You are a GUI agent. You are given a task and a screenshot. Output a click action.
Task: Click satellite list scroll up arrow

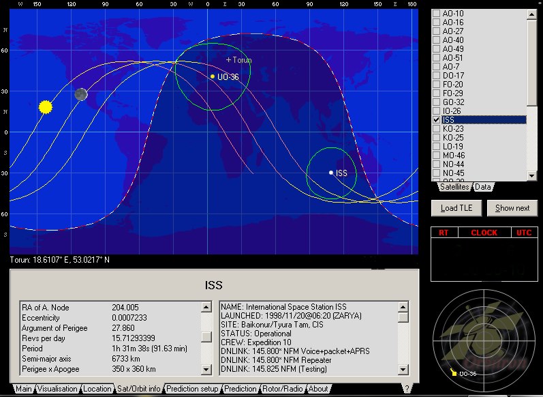pos(531,14)
